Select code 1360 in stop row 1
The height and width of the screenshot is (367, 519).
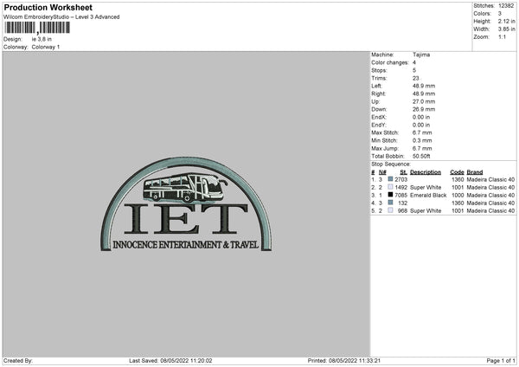[x=458, y=179]
